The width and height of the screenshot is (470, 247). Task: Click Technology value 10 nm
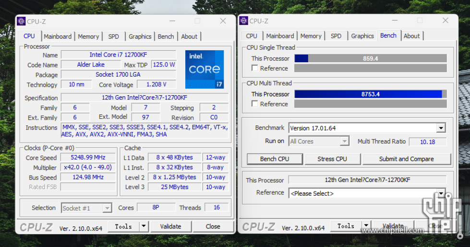pos(76,84)
